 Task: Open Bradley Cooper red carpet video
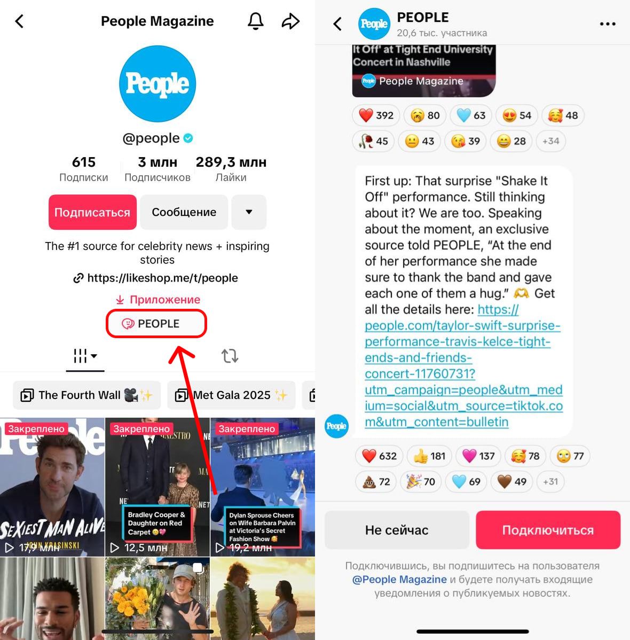click(157, 487)
